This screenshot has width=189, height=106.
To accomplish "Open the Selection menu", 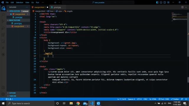I will [x=19, y=2].
